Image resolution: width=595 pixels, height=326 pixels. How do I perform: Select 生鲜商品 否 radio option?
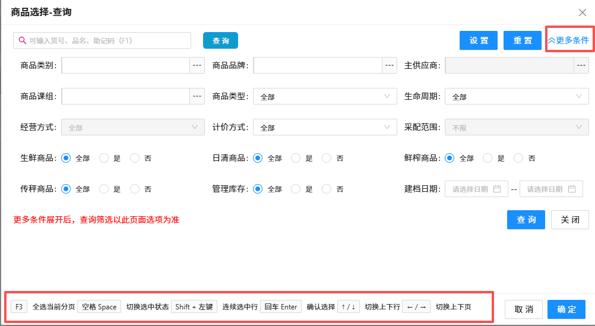pyautogui.click(x=135, y=158)
